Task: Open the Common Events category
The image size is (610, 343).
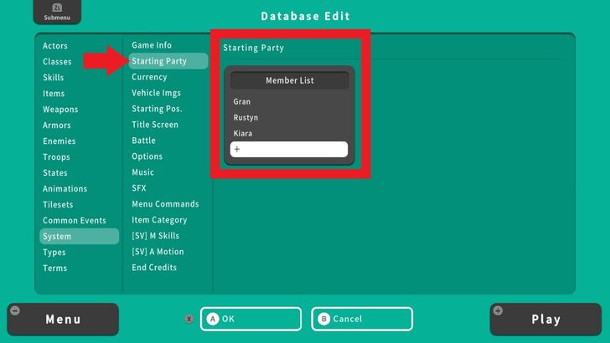Action: (x=75, y=220)
